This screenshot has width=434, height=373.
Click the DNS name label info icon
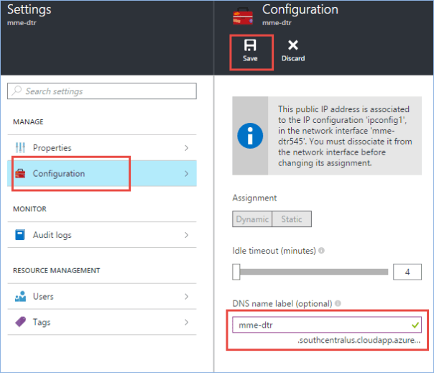tap(338, 304)
